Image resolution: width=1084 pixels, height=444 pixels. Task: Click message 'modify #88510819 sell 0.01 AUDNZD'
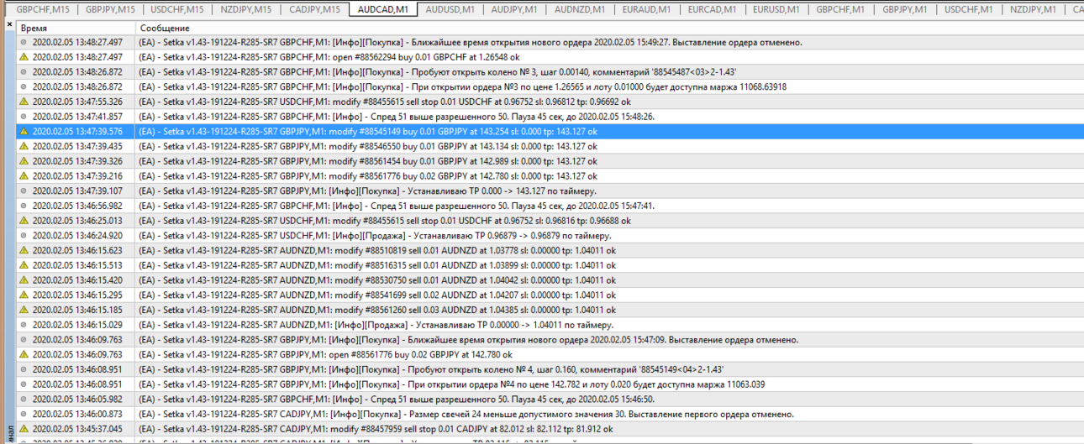click(x=377, y=250)
